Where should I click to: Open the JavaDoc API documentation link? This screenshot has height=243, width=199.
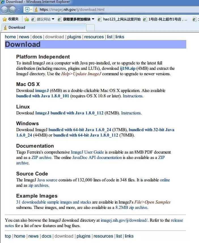(x=97, y=158)
